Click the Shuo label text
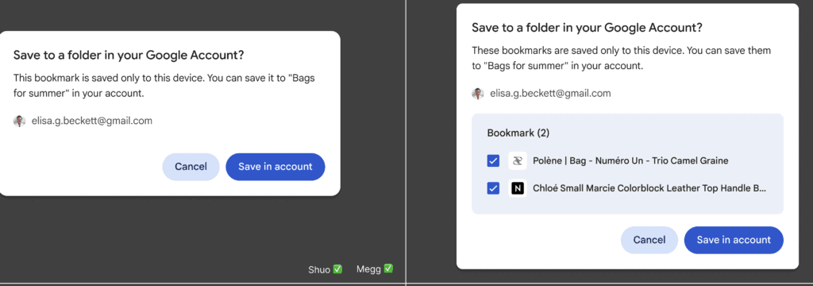This screenshot has height=286, width=813. click(x=319, y=269)
